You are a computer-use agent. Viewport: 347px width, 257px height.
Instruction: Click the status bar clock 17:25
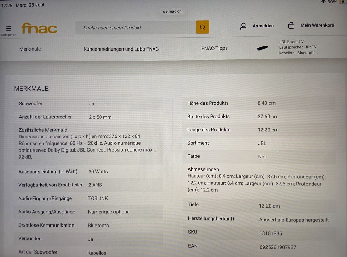pos(7,5)
